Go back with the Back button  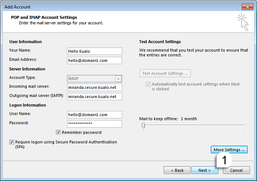177,170
